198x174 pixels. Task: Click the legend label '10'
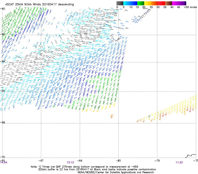[x=131, y=7]
